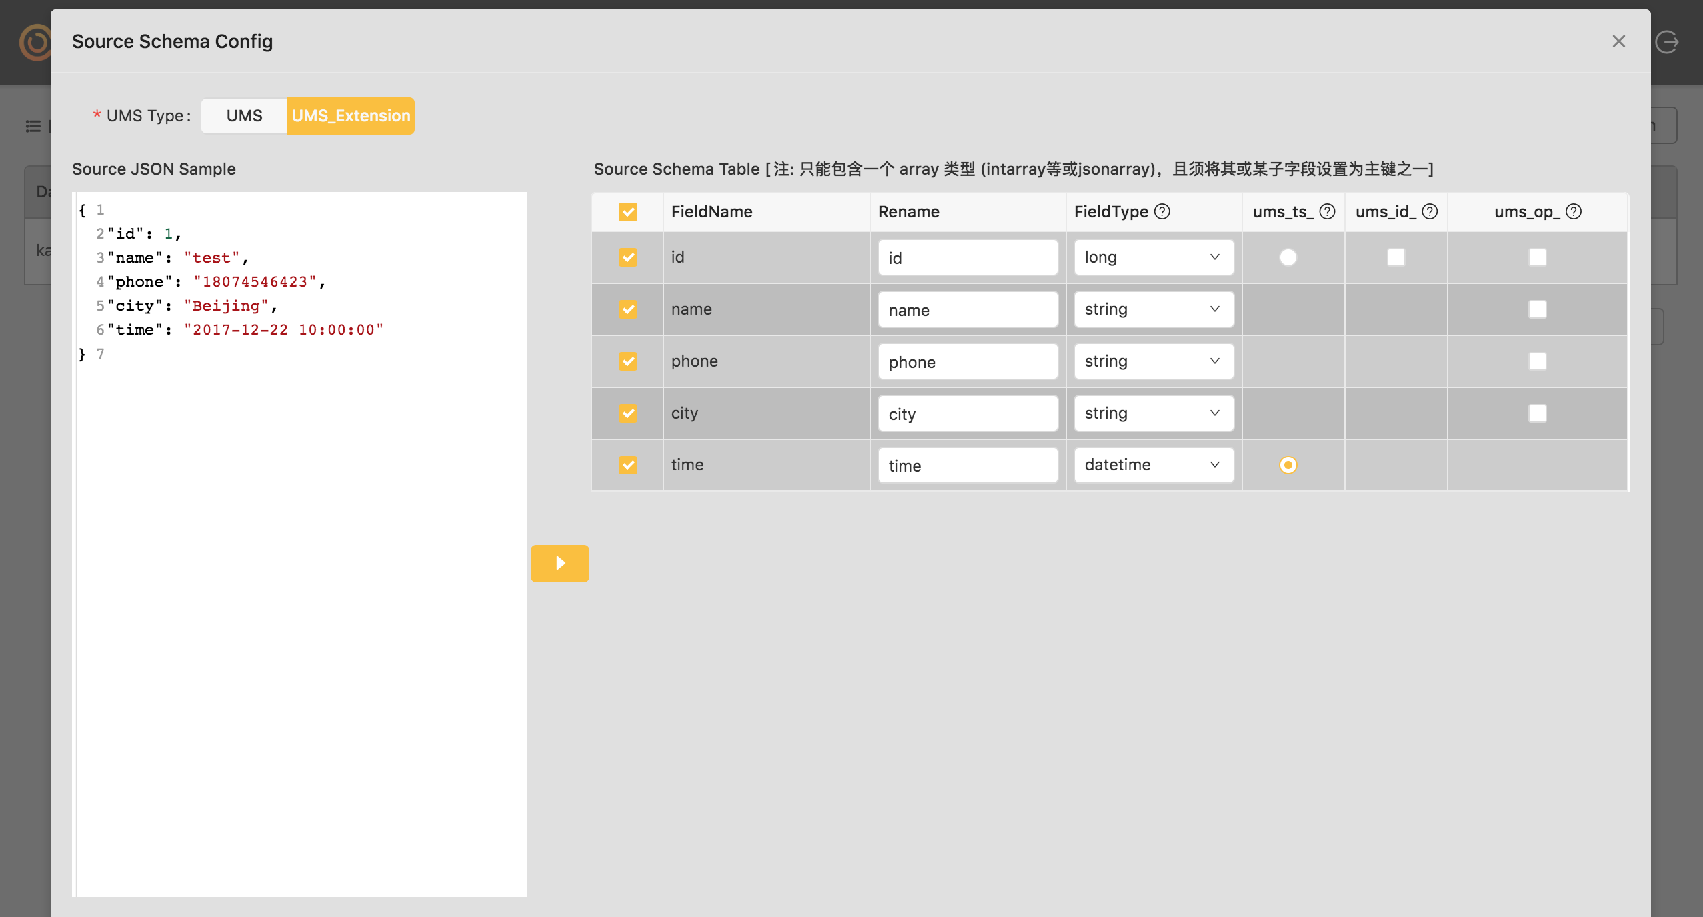Viewport: 1703px width, 917px height.
Task: Click the ums_op_ help question icon
Action: point(1574,211)
